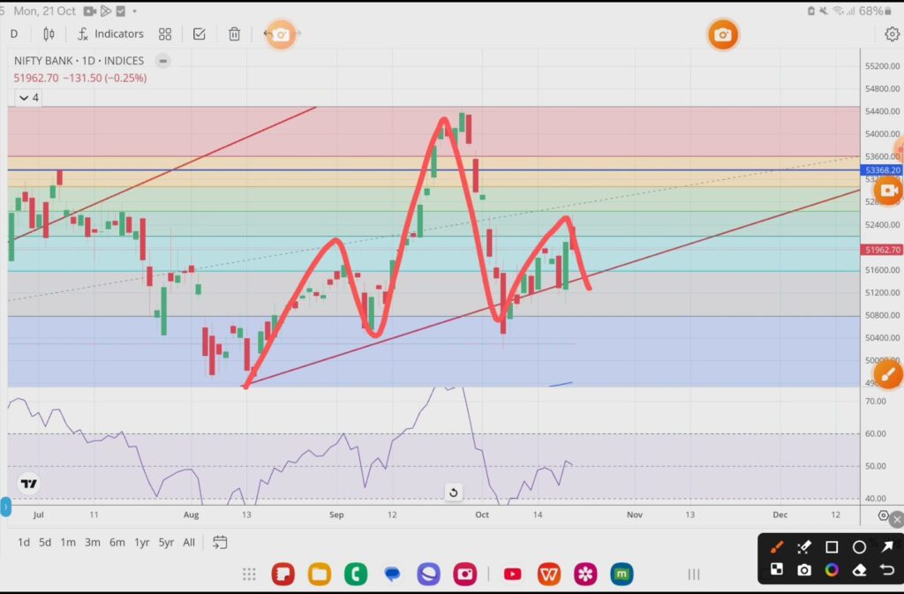Select the 1yr range
This screenshot has width=904, height=594.
pyautogui.click(x=142, y=542)
